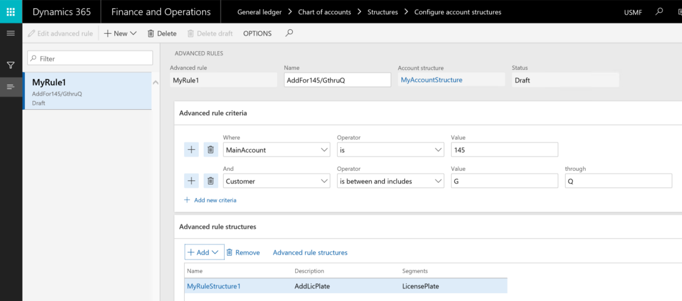Open the OPTIONS menu
Viewport: 682px width, 301px height.
coord(257,33)
